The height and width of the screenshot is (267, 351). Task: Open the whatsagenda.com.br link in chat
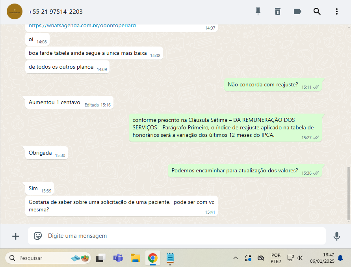click(x=82, y=26)
